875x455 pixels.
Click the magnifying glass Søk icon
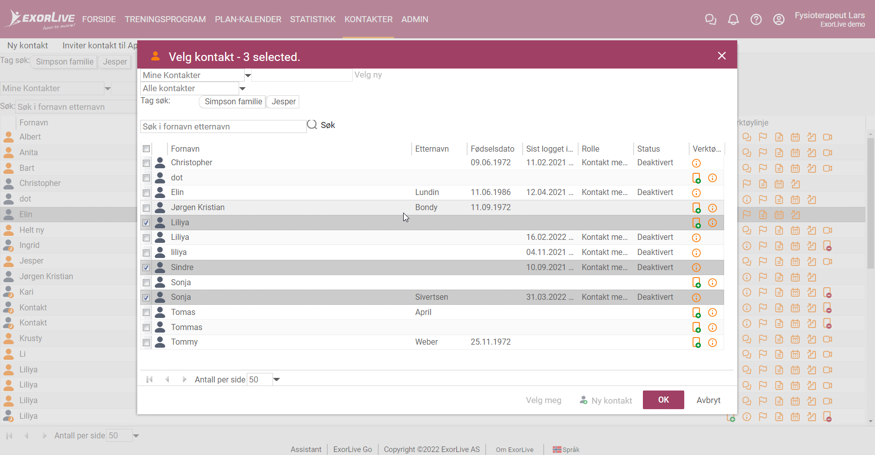312,124
